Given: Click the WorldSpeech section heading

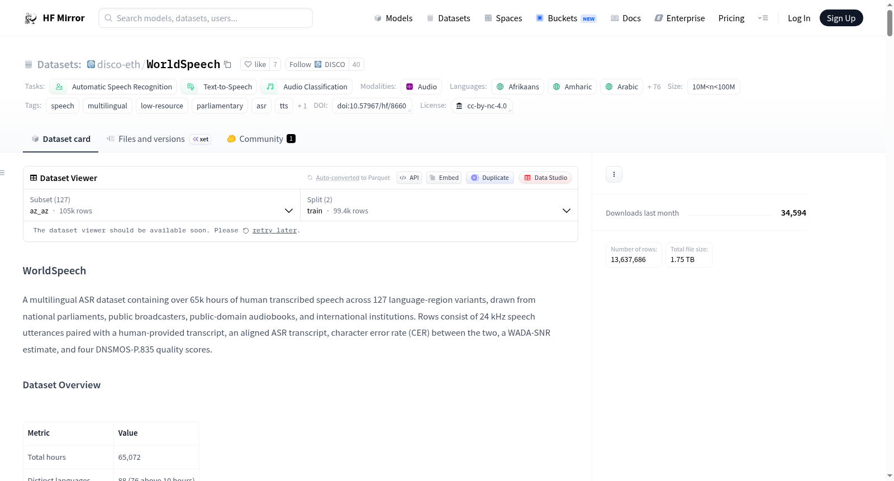Looking at the screenshot, I should [54, 270].
